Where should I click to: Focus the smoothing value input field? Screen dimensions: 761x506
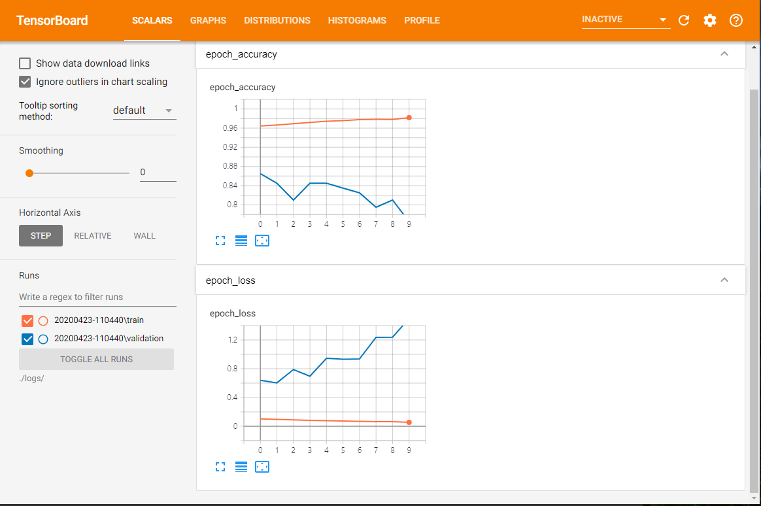[158, 172]
